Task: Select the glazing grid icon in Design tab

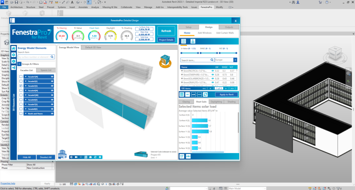Action: 184,41
